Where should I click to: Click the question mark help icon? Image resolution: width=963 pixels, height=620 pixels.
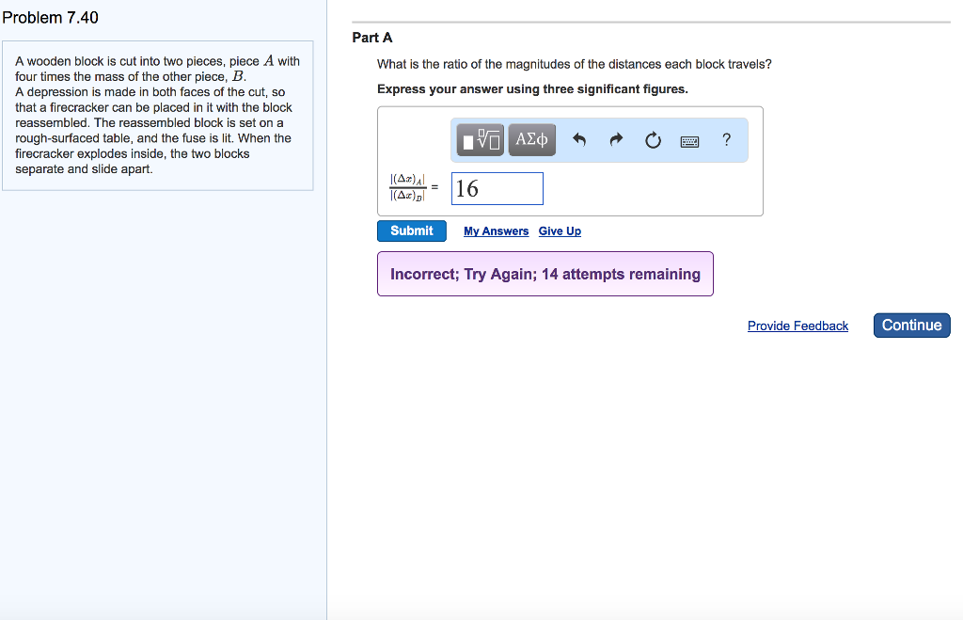coord(726,140)
